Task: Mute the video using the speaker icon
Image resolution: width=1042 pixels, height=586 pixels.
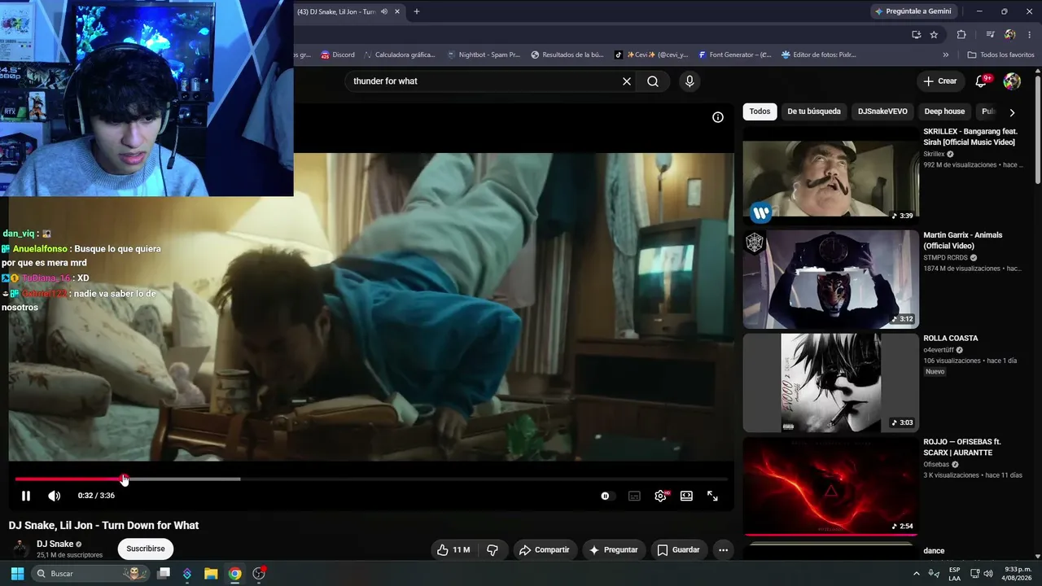Action: coord(54,496)
